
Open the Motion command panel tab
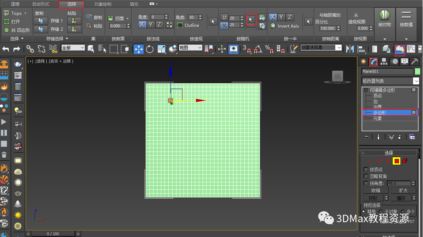click(x=395, y=62)
